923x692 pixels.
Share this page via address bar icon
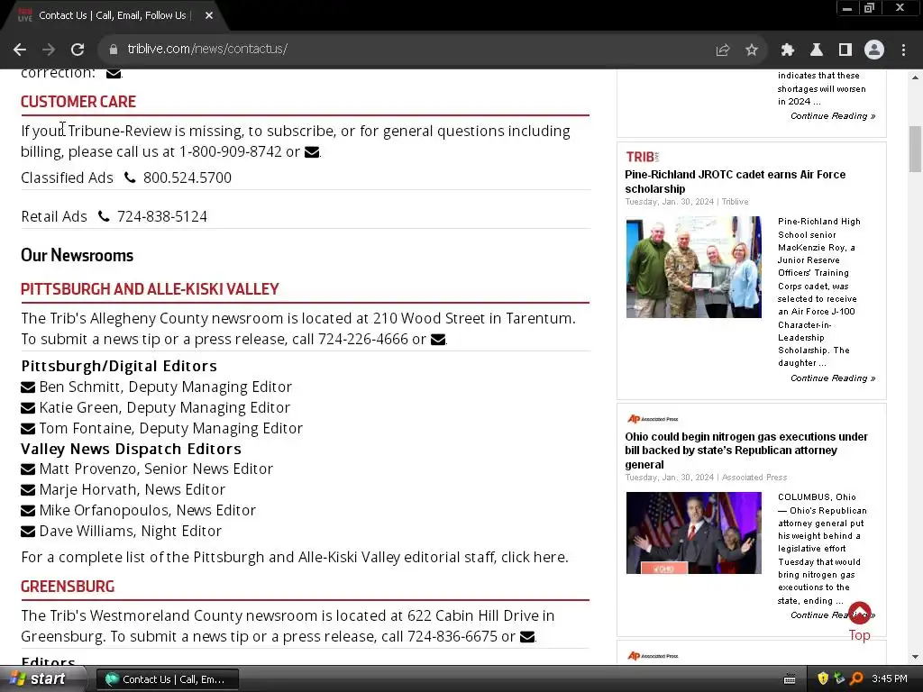722,50
